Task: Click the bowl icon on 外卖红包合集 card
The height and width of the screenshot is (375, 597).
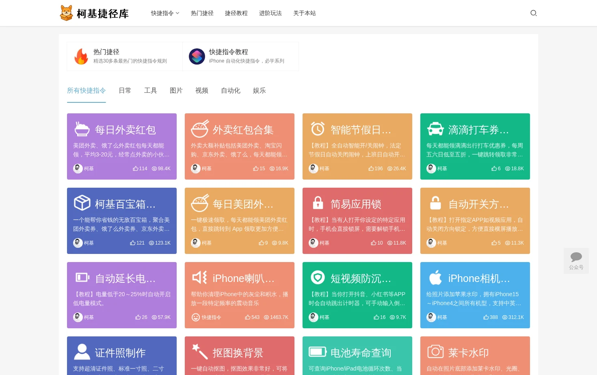Action: pyautogui.click(x=200, y=129)
